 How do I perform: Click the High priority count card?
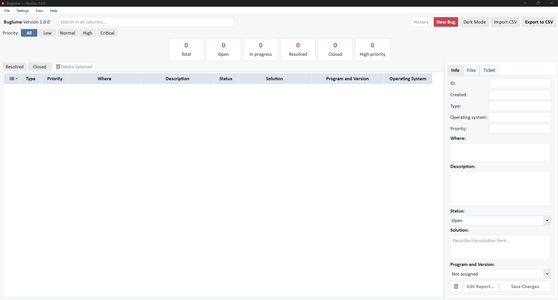373,50
